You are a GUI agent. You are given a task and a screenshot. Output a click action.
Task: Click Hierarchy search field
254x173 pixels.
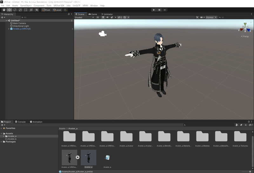[x=47, y=17]
